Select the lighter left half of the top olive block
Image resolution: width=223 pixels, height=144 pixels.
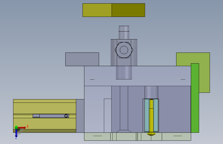[97, 10]
